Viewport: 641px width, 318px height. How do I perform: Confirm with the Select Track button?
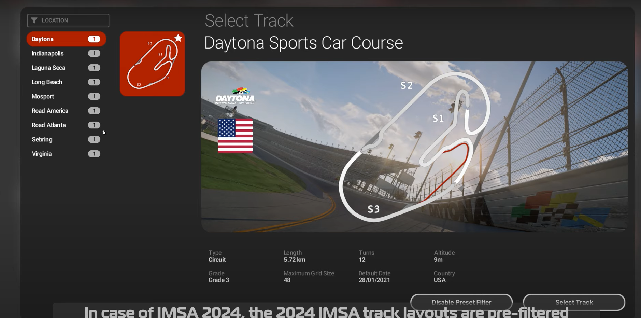pos(574,302)
